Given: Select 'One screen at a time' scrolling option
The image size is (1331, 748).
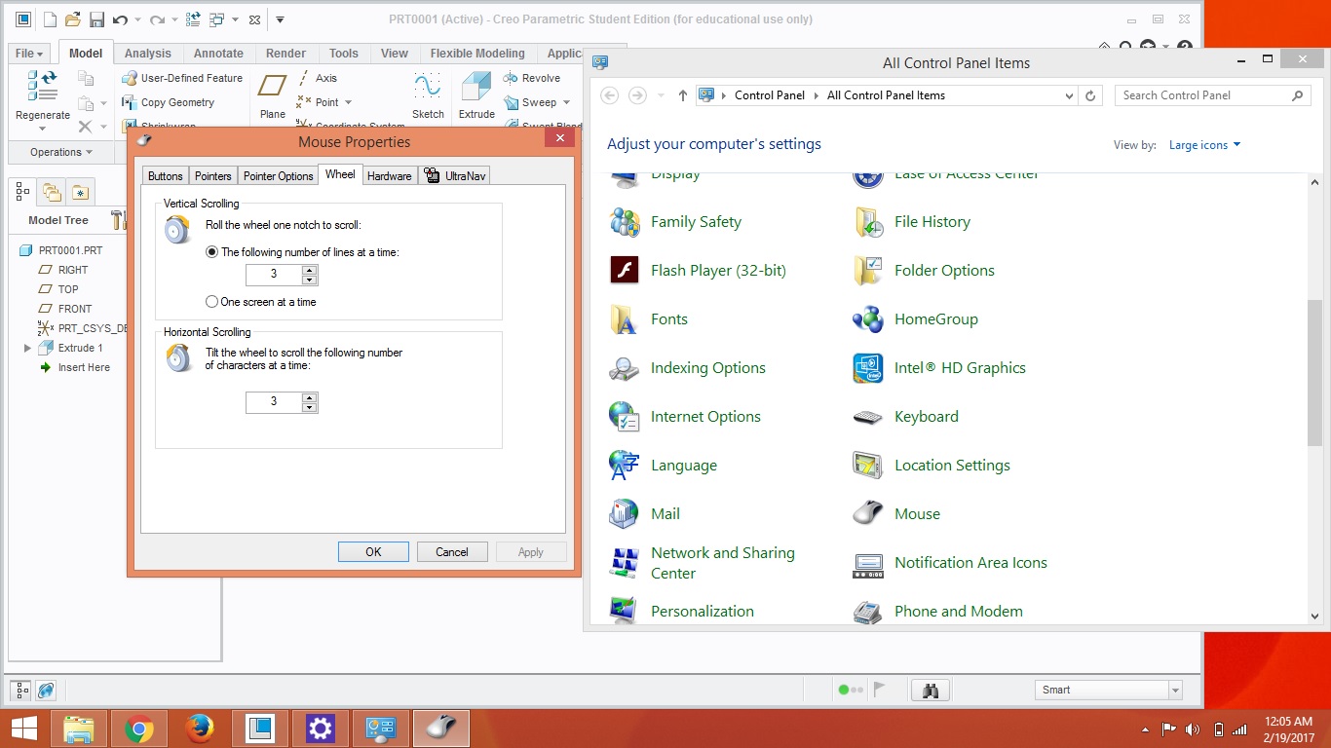Looking at the screenshot, I should [x=212, y=302].
